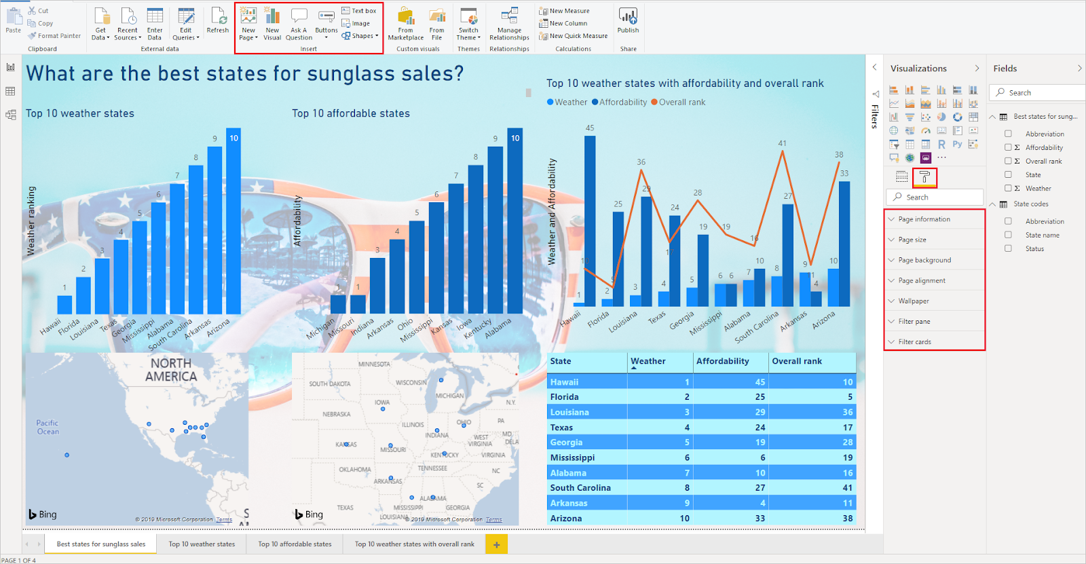Image resolution: width=1086 pixels, height=564 pixels.
Task: Click Publish in the ribbon
Action: coord(628,20)
